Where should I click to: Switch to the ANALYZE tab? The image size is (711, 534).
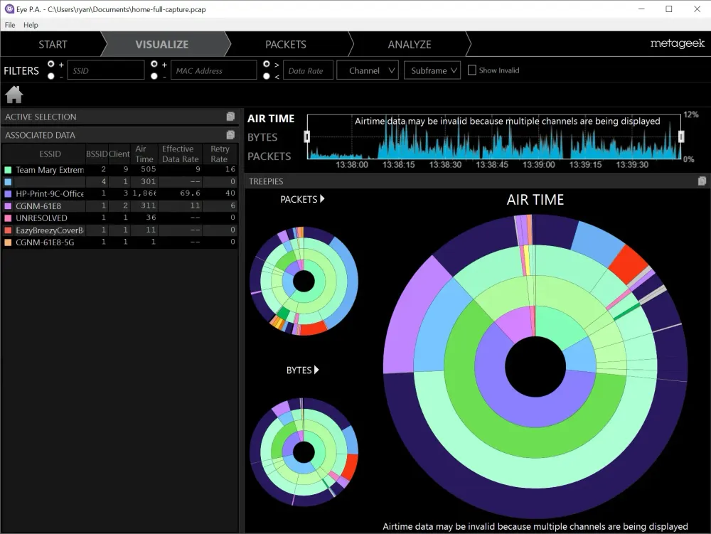click(409, 43)
